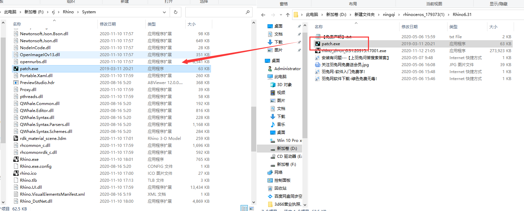Select rdk_material_scene.3dm file icon
This screenshot has height=211, width=524.
click(x=16, y=138)
